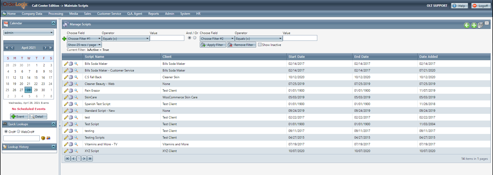Viewport: 493px width, 175px height.
Task: Click the first filter Value field
Action: tap(167, 38)
